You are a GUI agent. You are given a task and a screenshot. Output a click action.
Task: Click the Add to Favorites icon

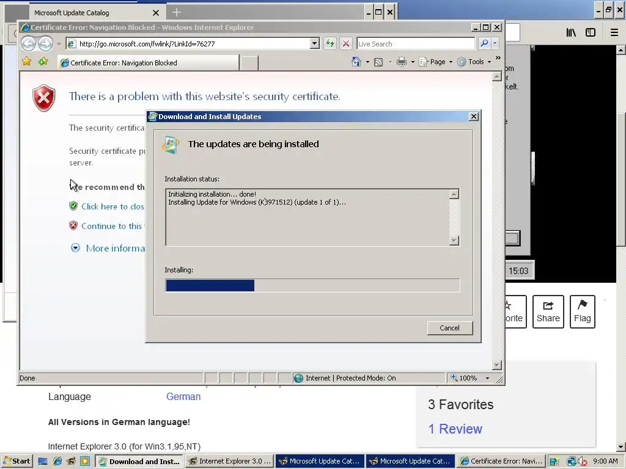pyautogui.click(x=43, y=62)
